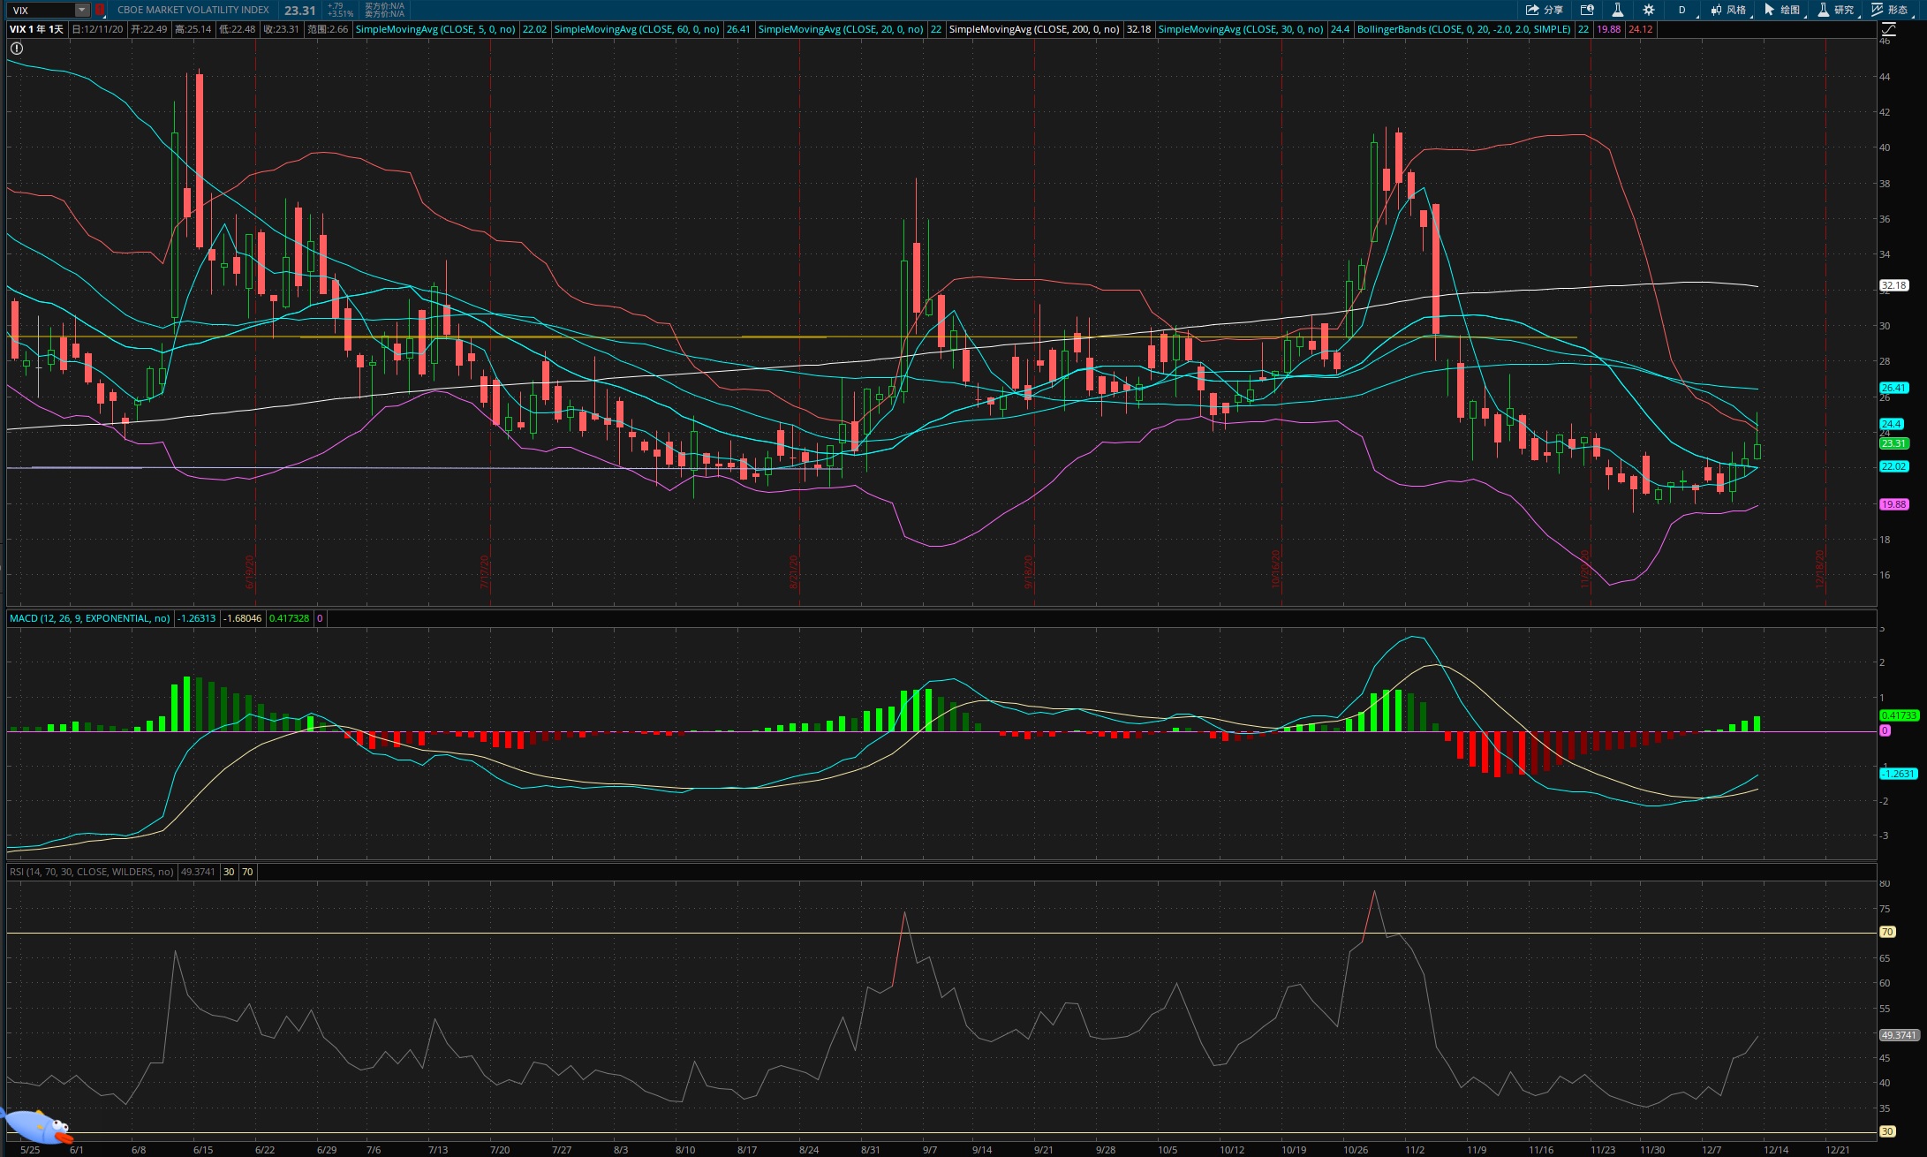The width and height of the screenshot is (1927, 1157).
Task: Click SimpleMovingAvg (CLOSE, 30, 0, no) label
Action: (1241, 29)
